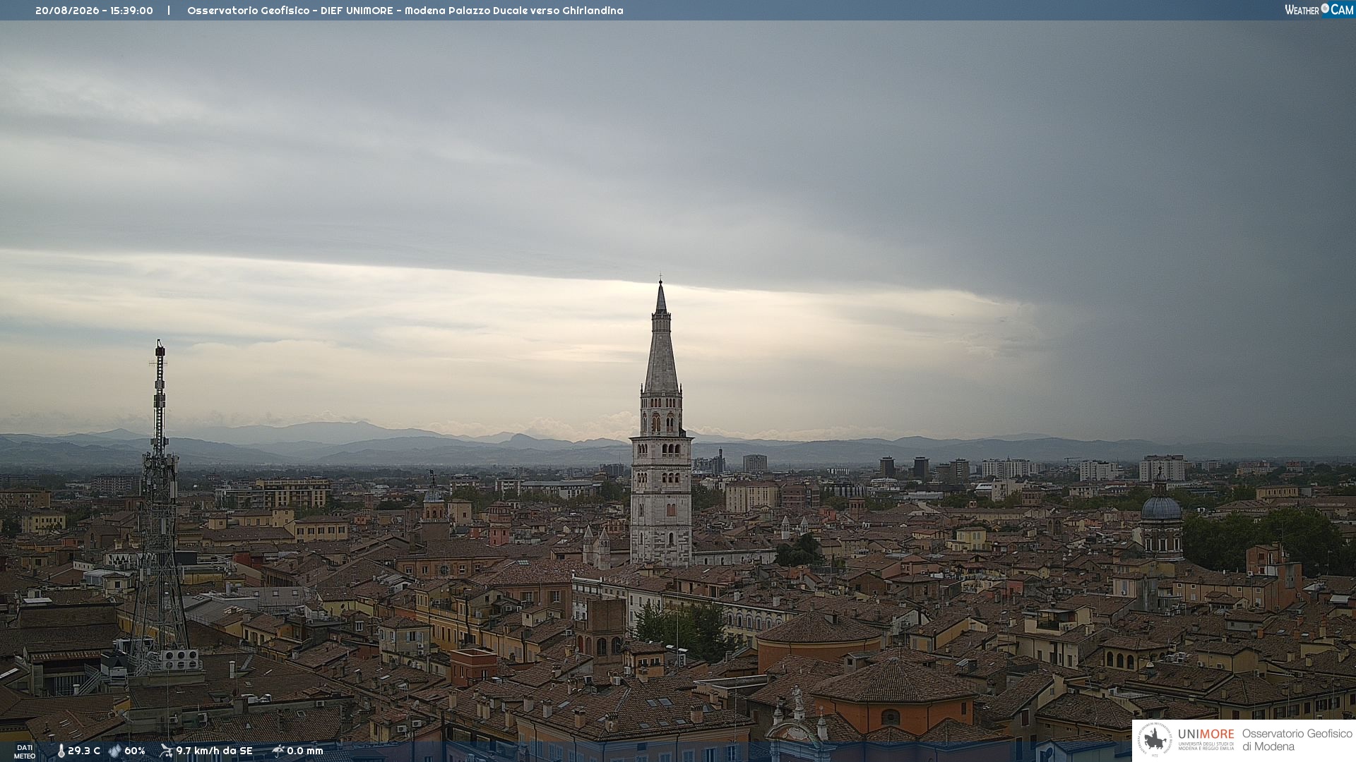This screenshot has width=1356, height=762.
Task: Click the 9.7 km/h da SE wind reading
Action: click(214, 751)
